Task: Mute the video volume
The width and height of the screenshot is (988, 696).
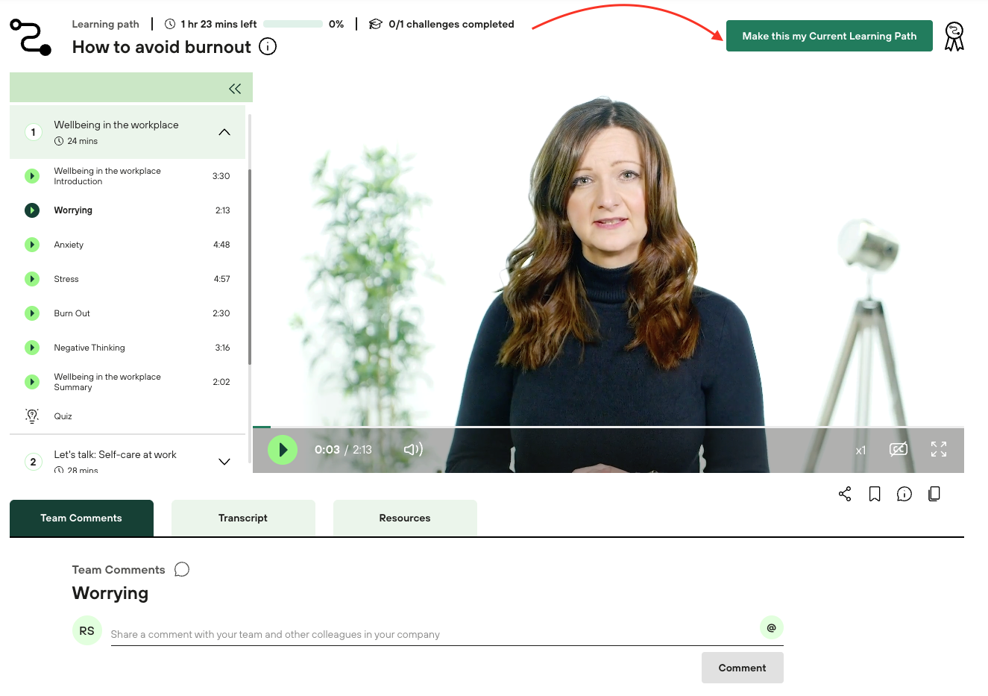Action: [413, 449]
